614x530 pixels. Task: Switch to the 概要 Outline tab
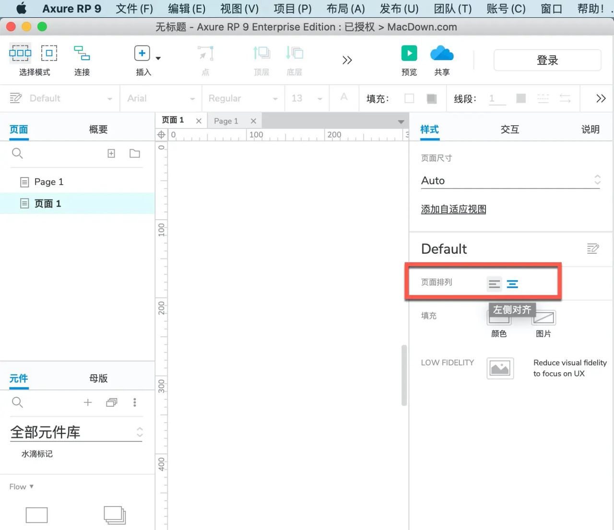coord(98,130)
